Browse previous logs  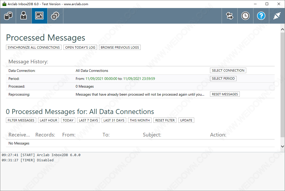pyautogui.click(x=120, y=48)
